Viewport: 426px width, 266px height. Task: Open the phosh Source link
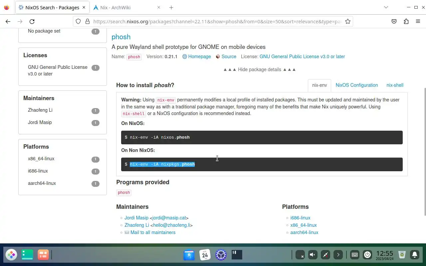[226, 57]
